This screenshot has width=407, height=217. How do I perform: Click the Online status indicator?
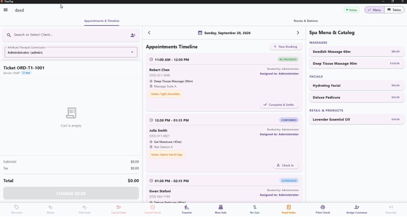click(352, 10)
